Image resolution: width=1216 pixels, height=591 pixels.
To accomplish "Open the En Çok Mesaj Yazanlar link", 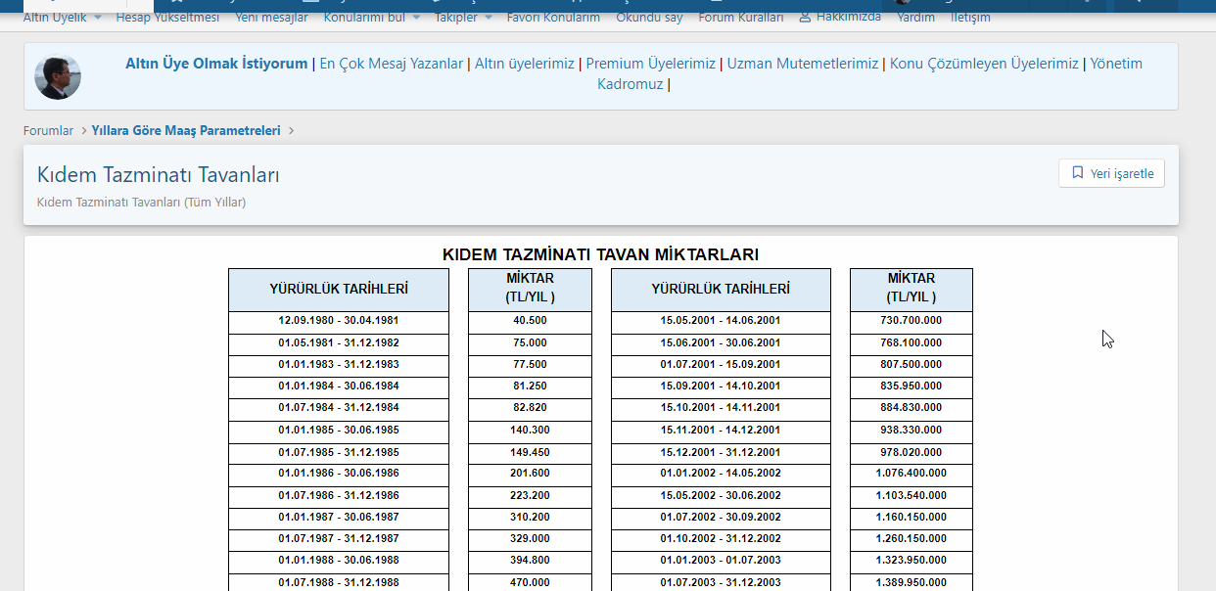I will (x=392, y=64).
